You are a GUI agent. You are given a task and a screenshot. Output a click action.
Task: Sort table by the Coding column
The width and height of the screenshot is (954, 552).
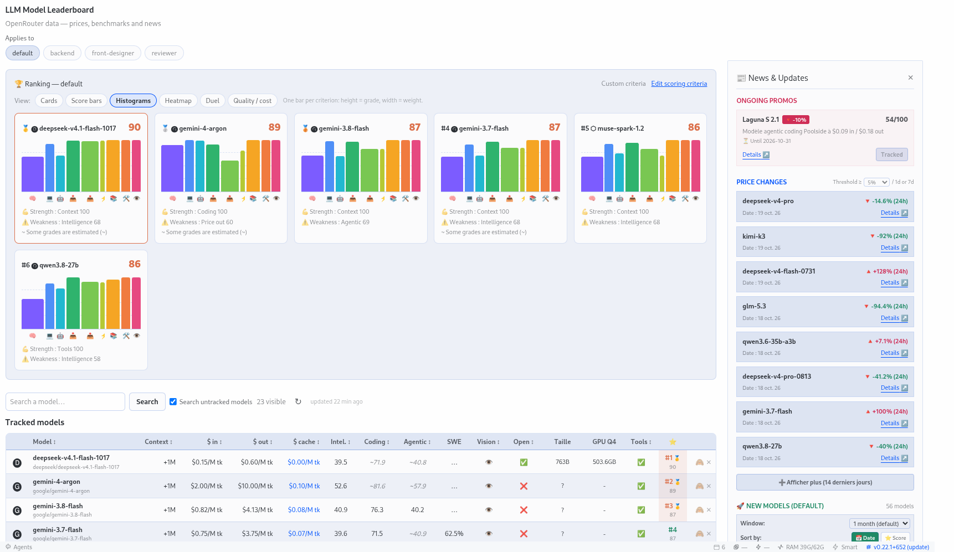click(x=377, y=442)
